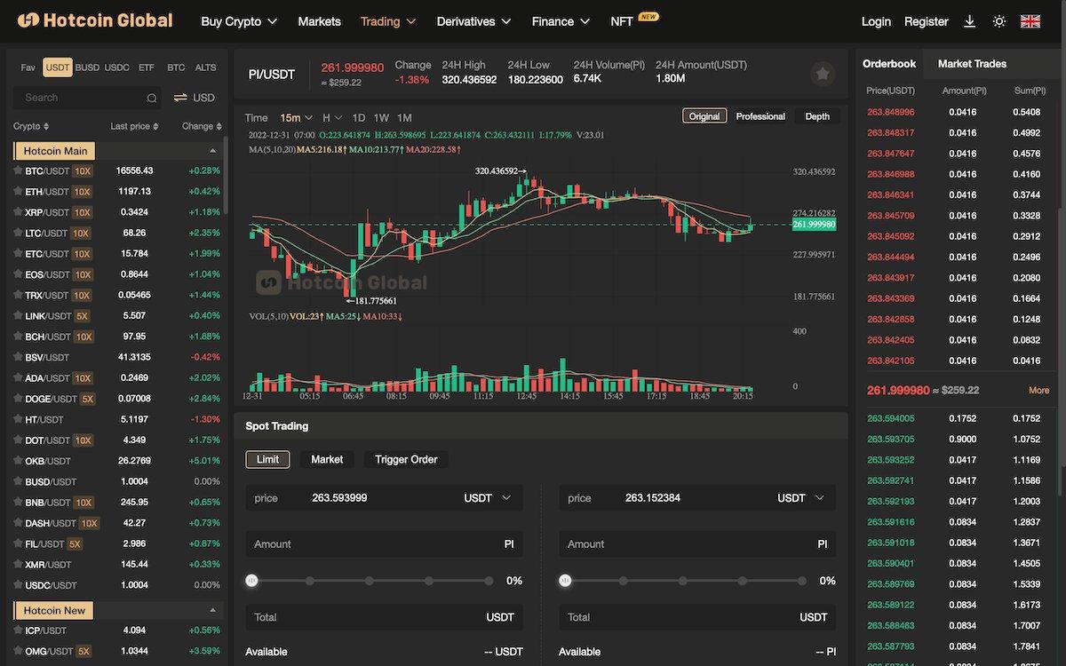Viewport: 1066px width, 666px height.
Task: Add PI/USDT to favorites star
Action: [x=823, y=75]
